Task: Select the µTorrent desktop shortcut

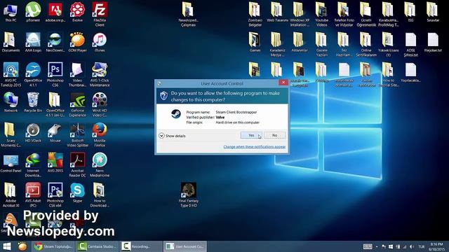Action: click(x=33, y=13)
